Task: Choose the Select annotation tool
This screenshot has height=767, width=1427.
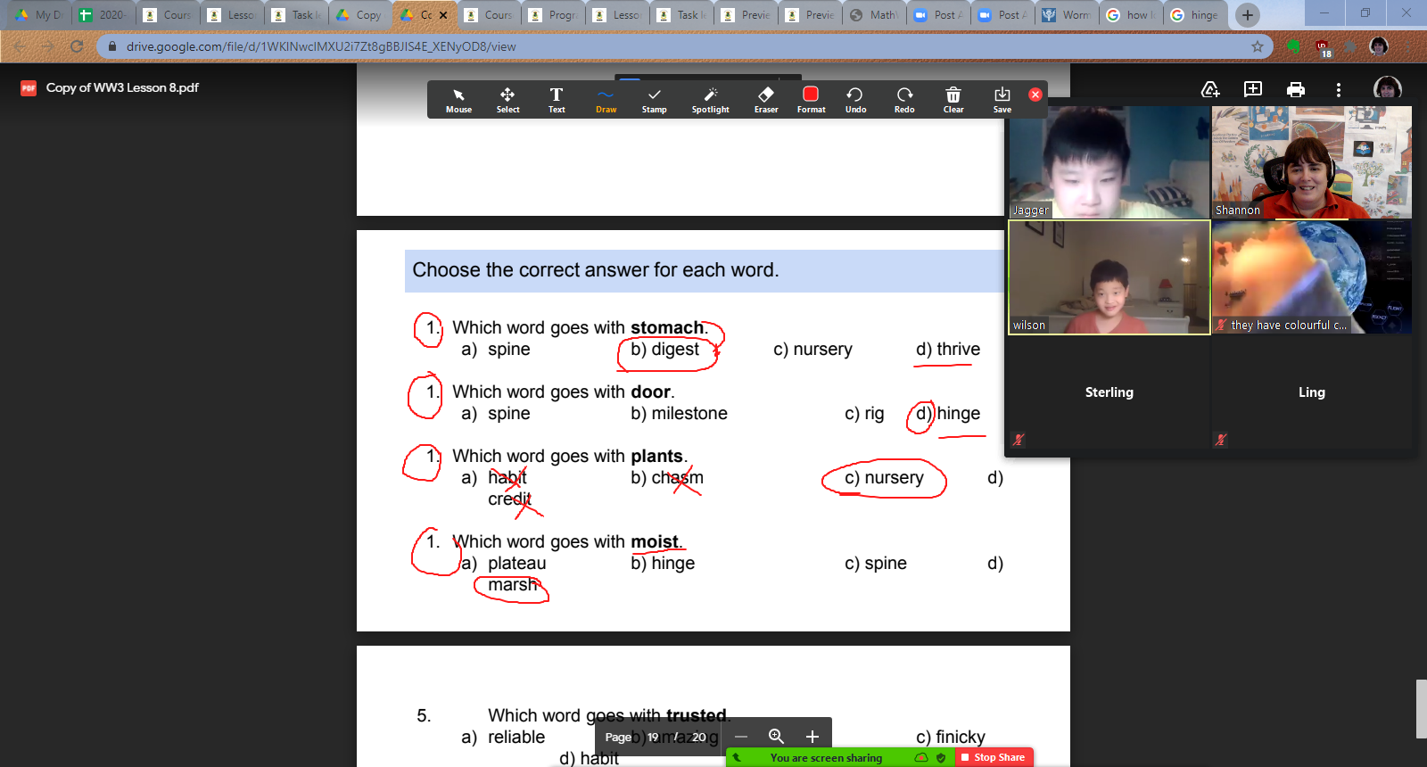Action: click(x=507, y=100)
